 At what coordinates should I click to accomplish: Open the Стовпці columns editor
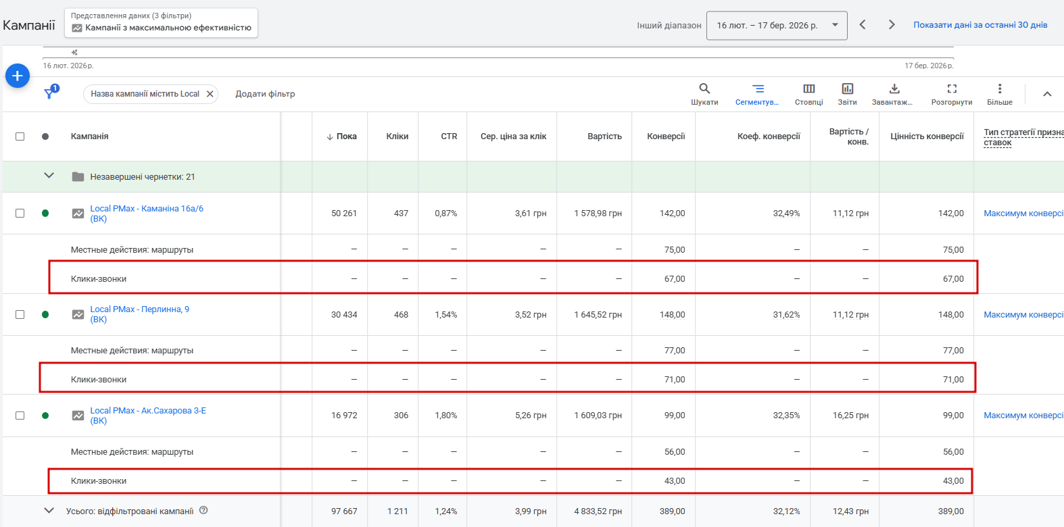tap(808, 89)
